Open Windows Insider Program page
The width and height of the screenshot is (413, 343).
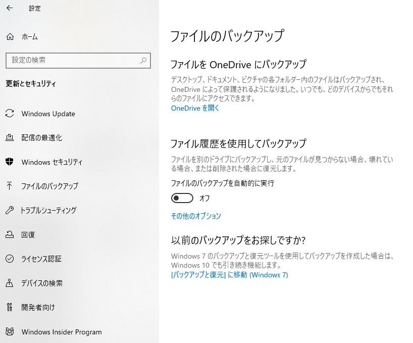[x=62, y=332]
